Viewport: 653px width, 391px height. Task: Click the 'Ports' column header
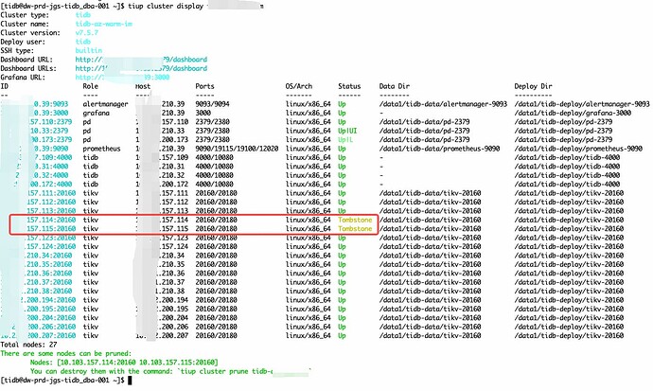click(x=205, y=86)
